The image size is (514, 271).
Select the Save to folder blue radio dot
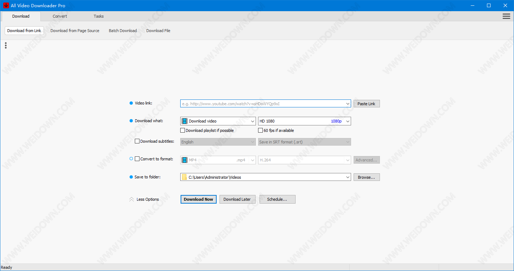pos(131,177)
